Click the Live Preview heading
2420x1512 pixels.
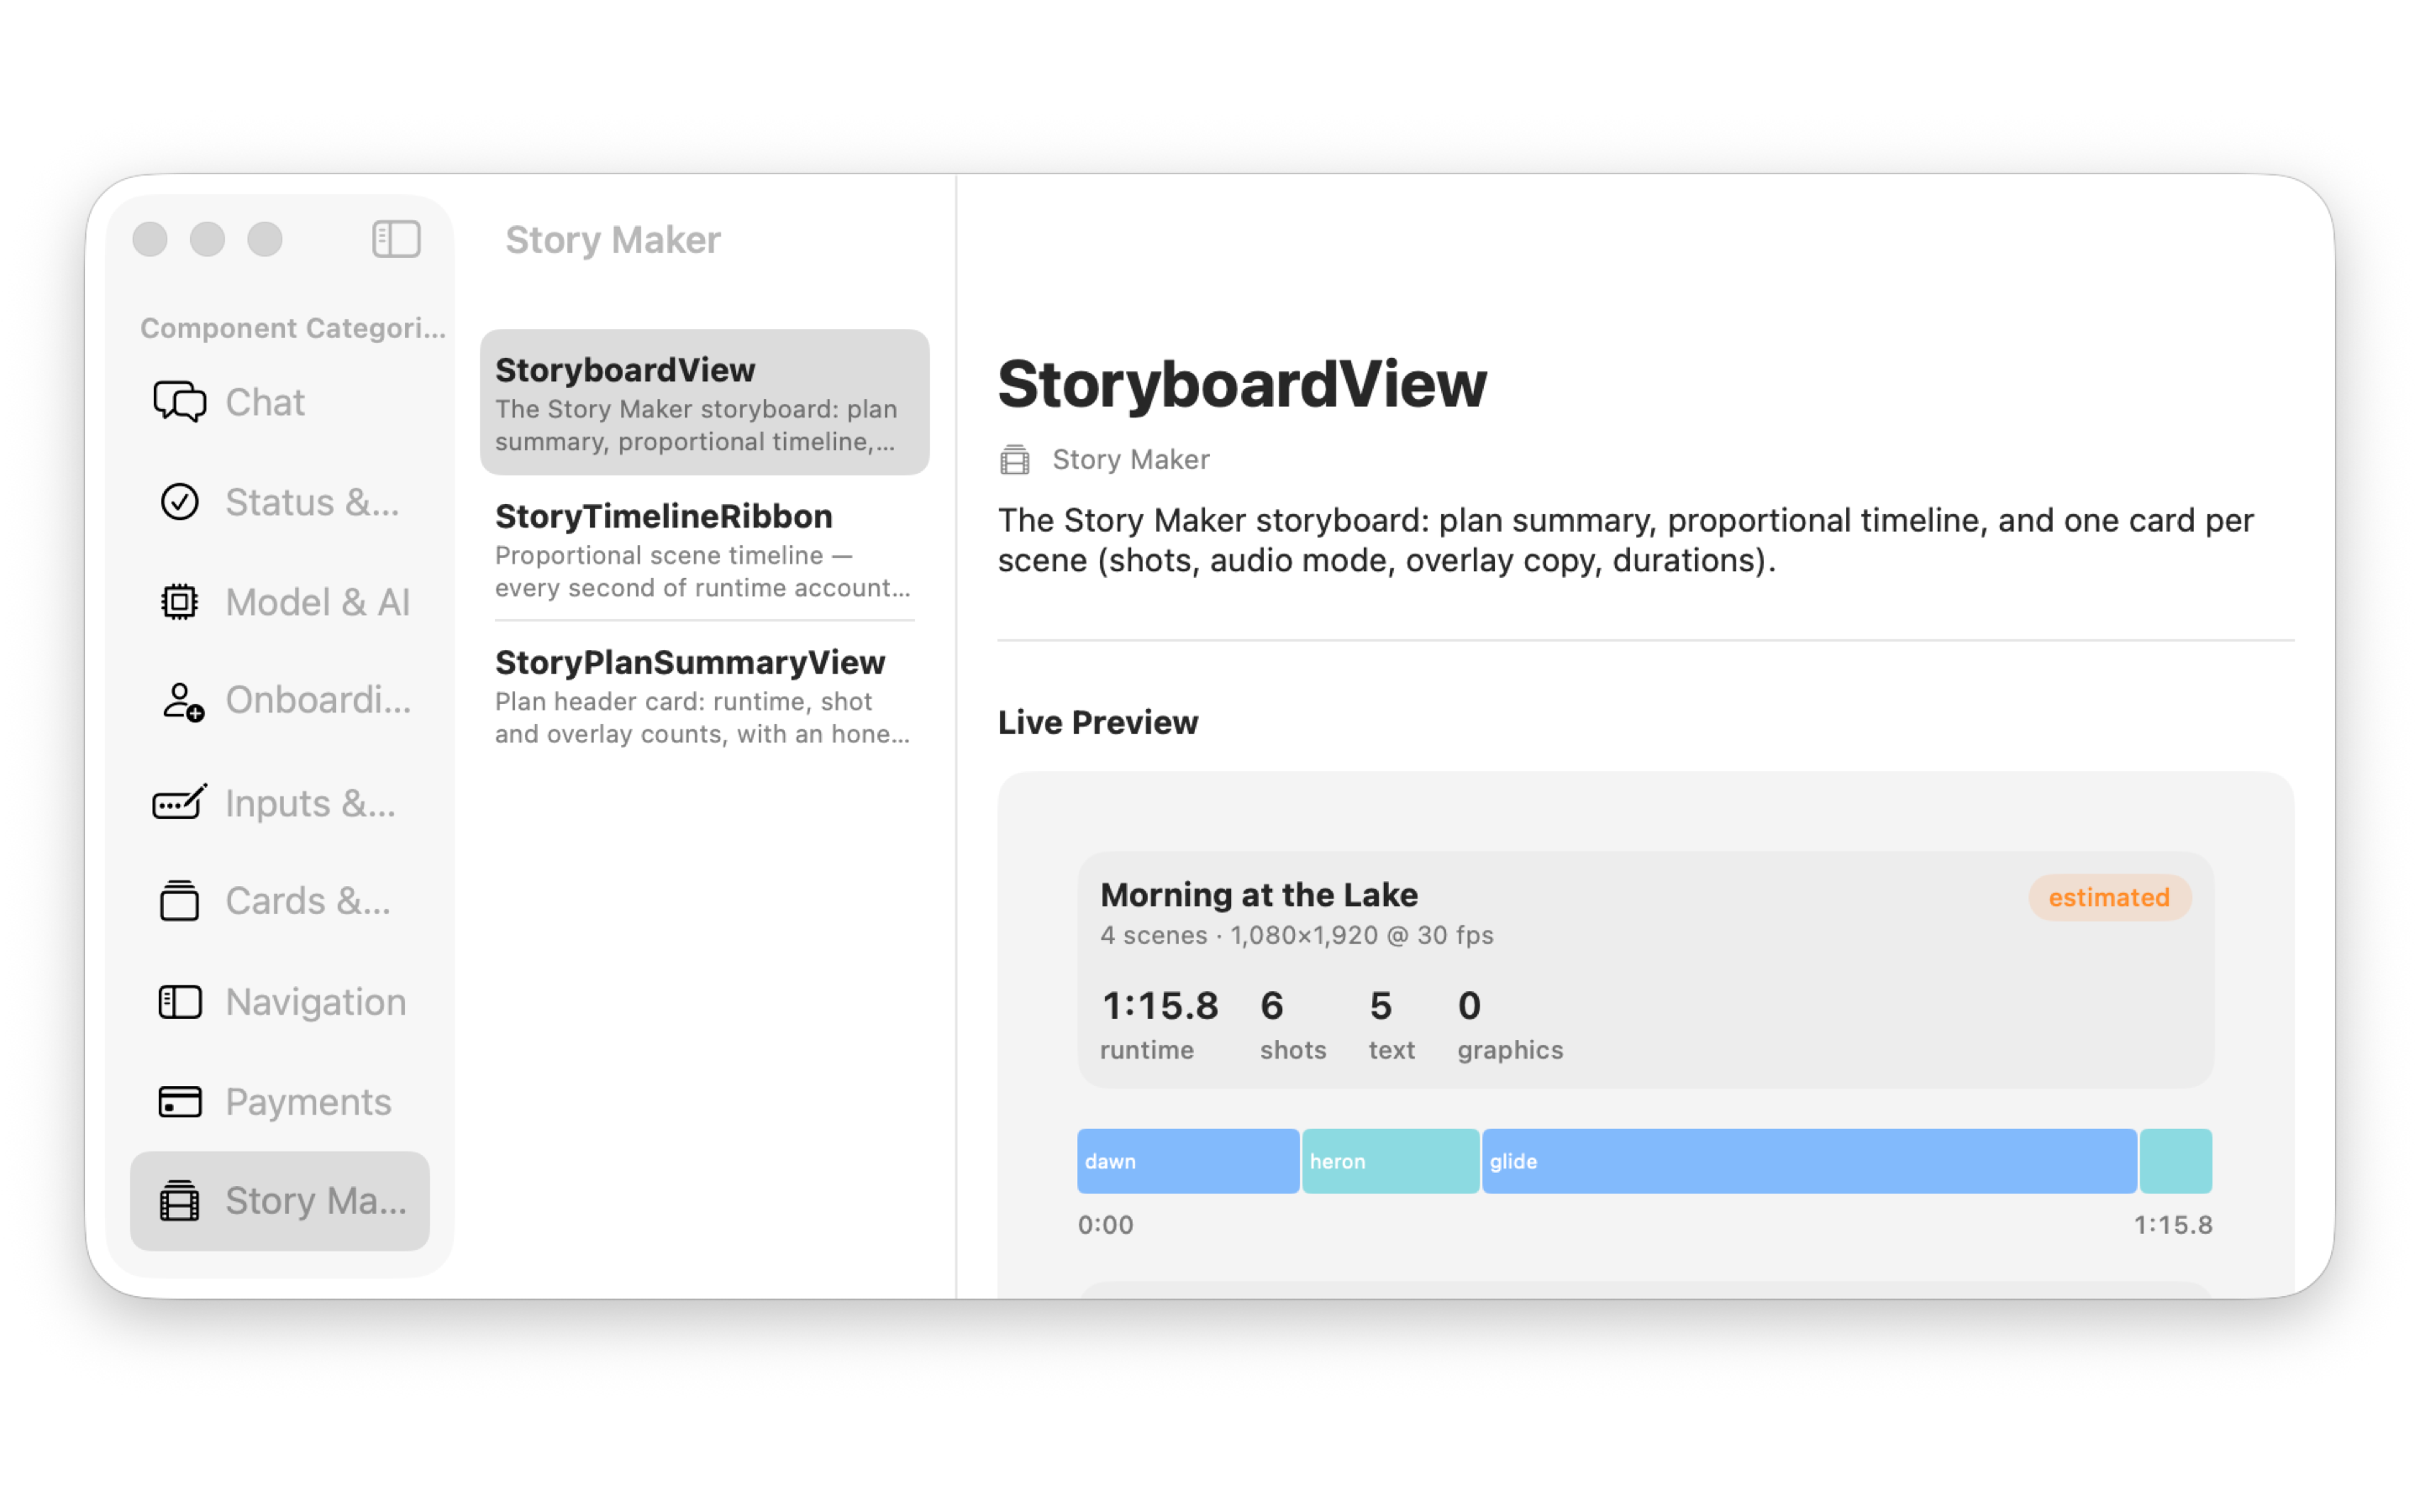pyautogui.click(x=1098, y=722)
